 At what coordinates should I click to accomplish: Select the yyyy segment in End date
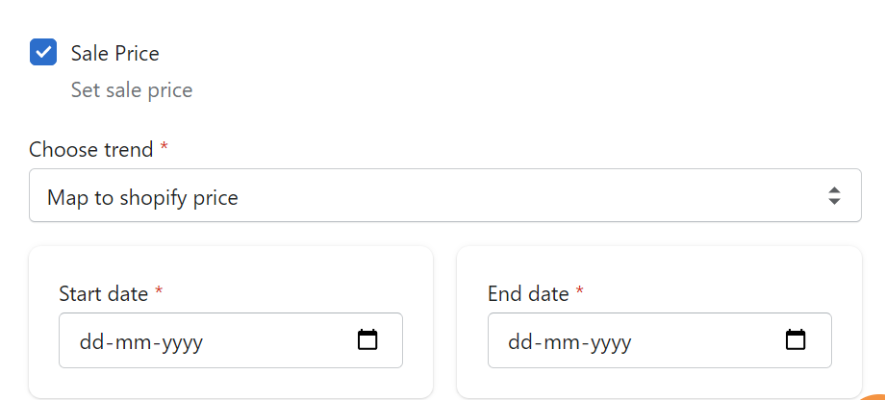(x=611, y=343)
